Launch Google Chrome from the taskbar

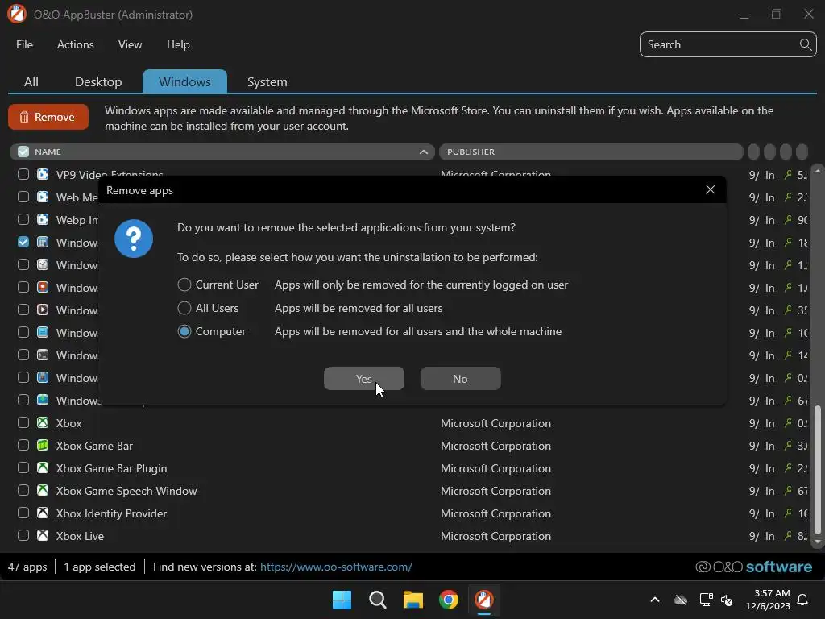click(x=448, y=600)
